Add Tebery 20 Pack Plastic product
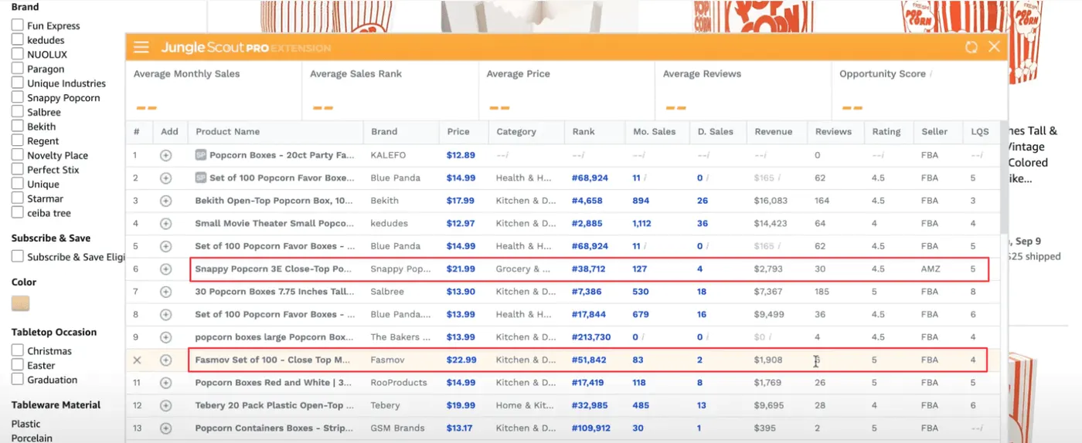The height and width of the screenshot is (443, 1082). [165, 406]
